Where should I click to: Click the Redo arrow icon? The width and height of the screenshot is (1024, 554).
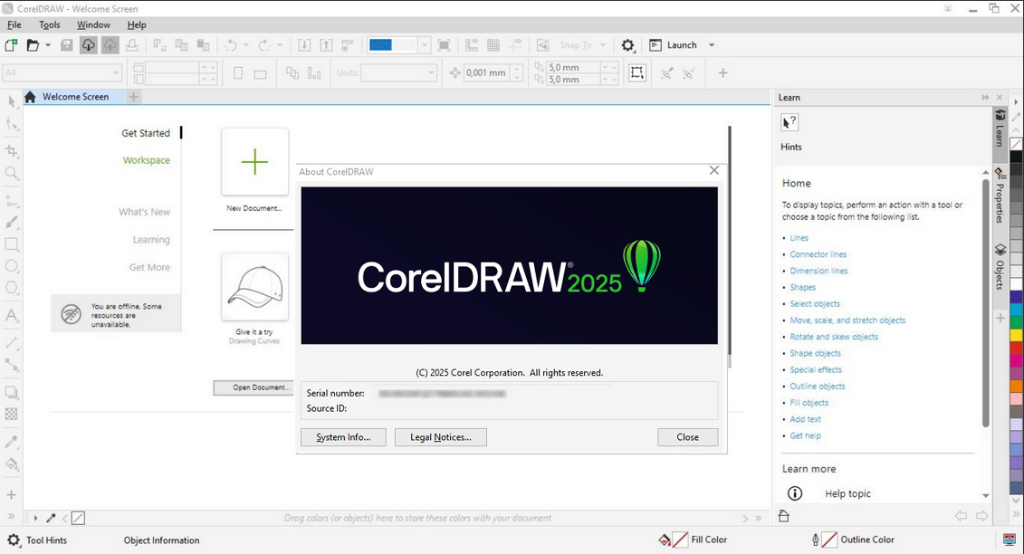[263, 45]
